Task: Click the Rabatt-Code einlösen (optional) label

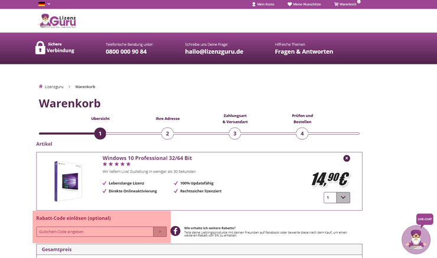Action: tap(74, 218)
